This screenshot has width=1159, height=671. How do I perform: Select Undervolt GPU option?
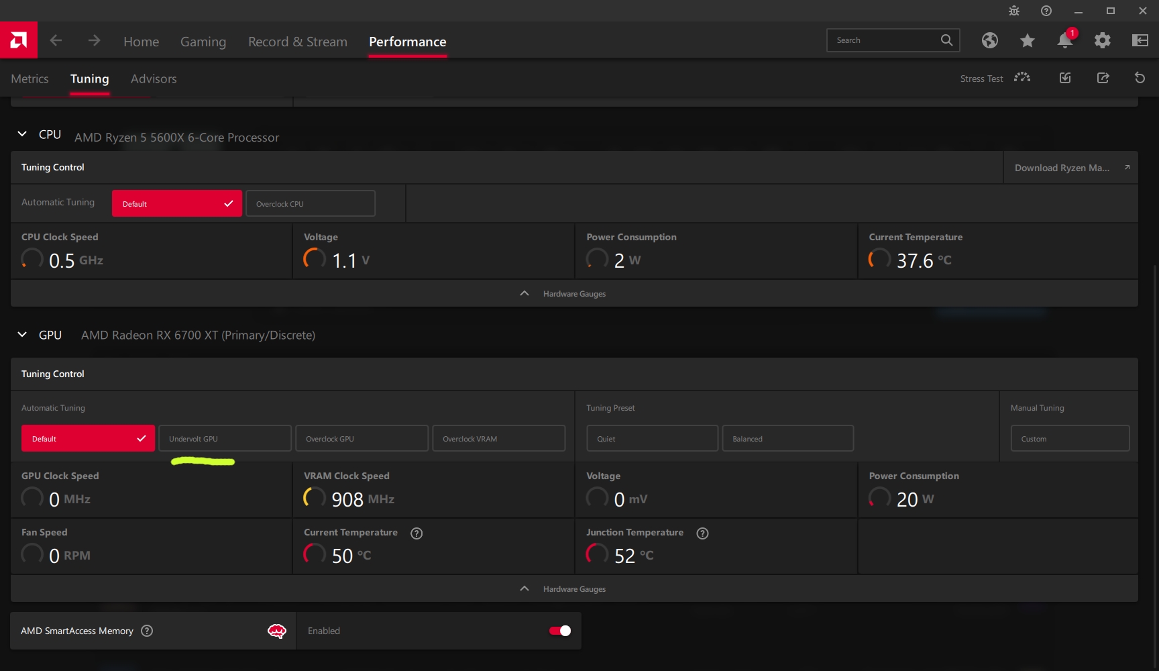[x=225, y=438]
